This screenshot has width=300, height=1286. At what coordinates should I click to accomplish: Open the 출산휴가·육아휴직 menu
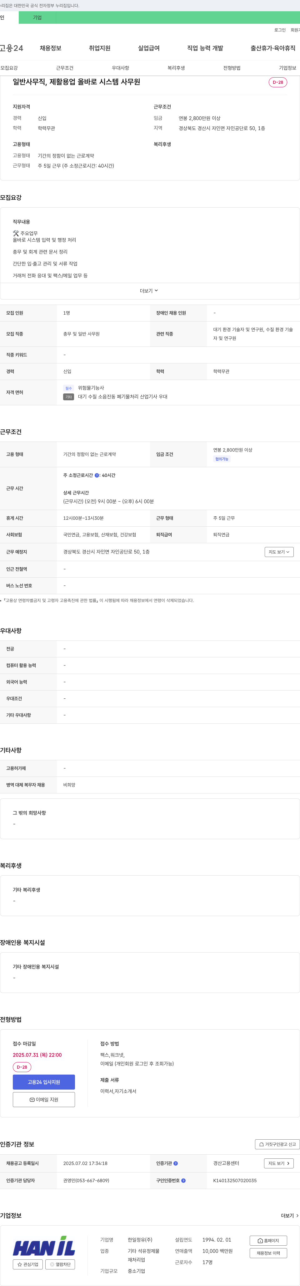point(273,48)
